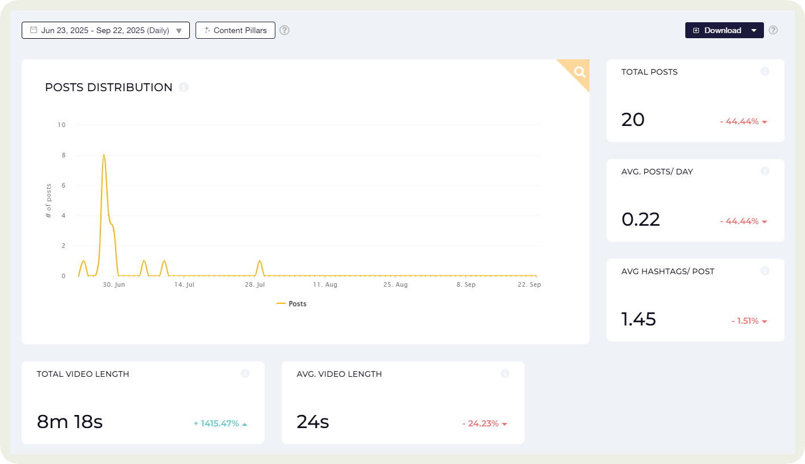Toggle the Posts series in chart legend
The height and width of the screenshot is (464, 805).
292,304
